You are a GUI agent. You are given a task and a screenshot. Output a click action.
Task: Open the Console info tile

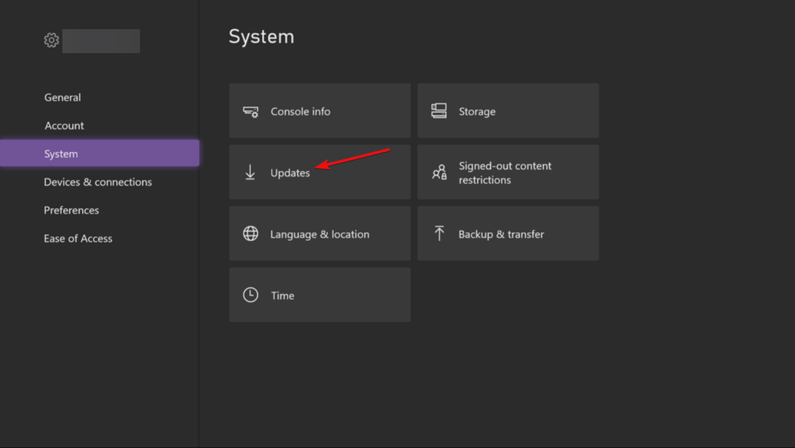(x=319, y=111)
